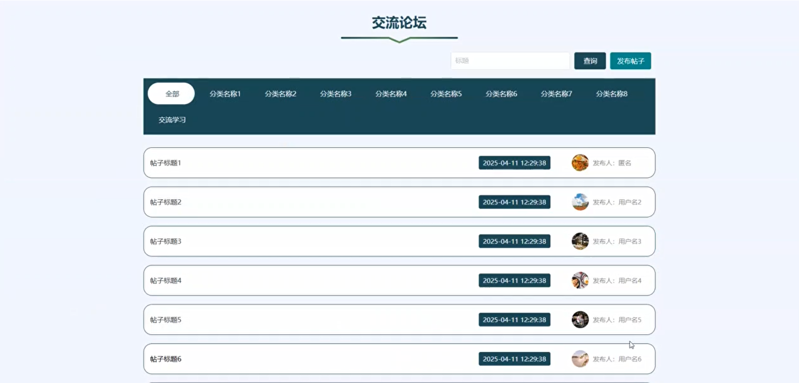Open the 分类名称5 category

coord(446,94)
